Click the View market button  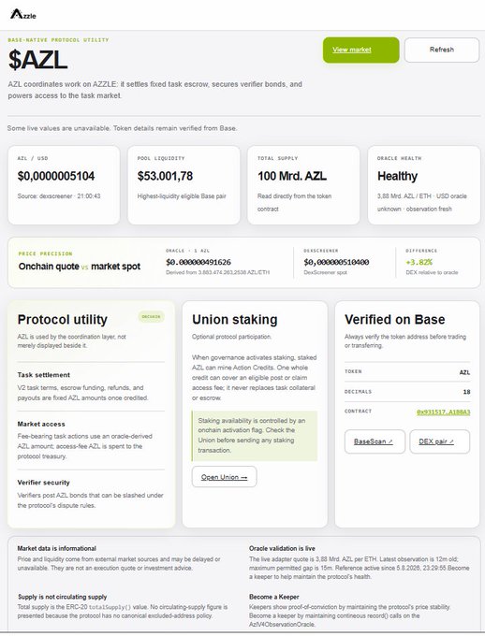click(x=360, y=50)
